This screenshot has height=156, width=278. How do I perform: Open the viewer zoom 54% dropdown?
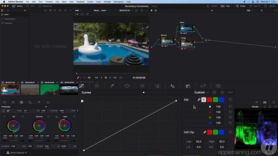(78, 10)
